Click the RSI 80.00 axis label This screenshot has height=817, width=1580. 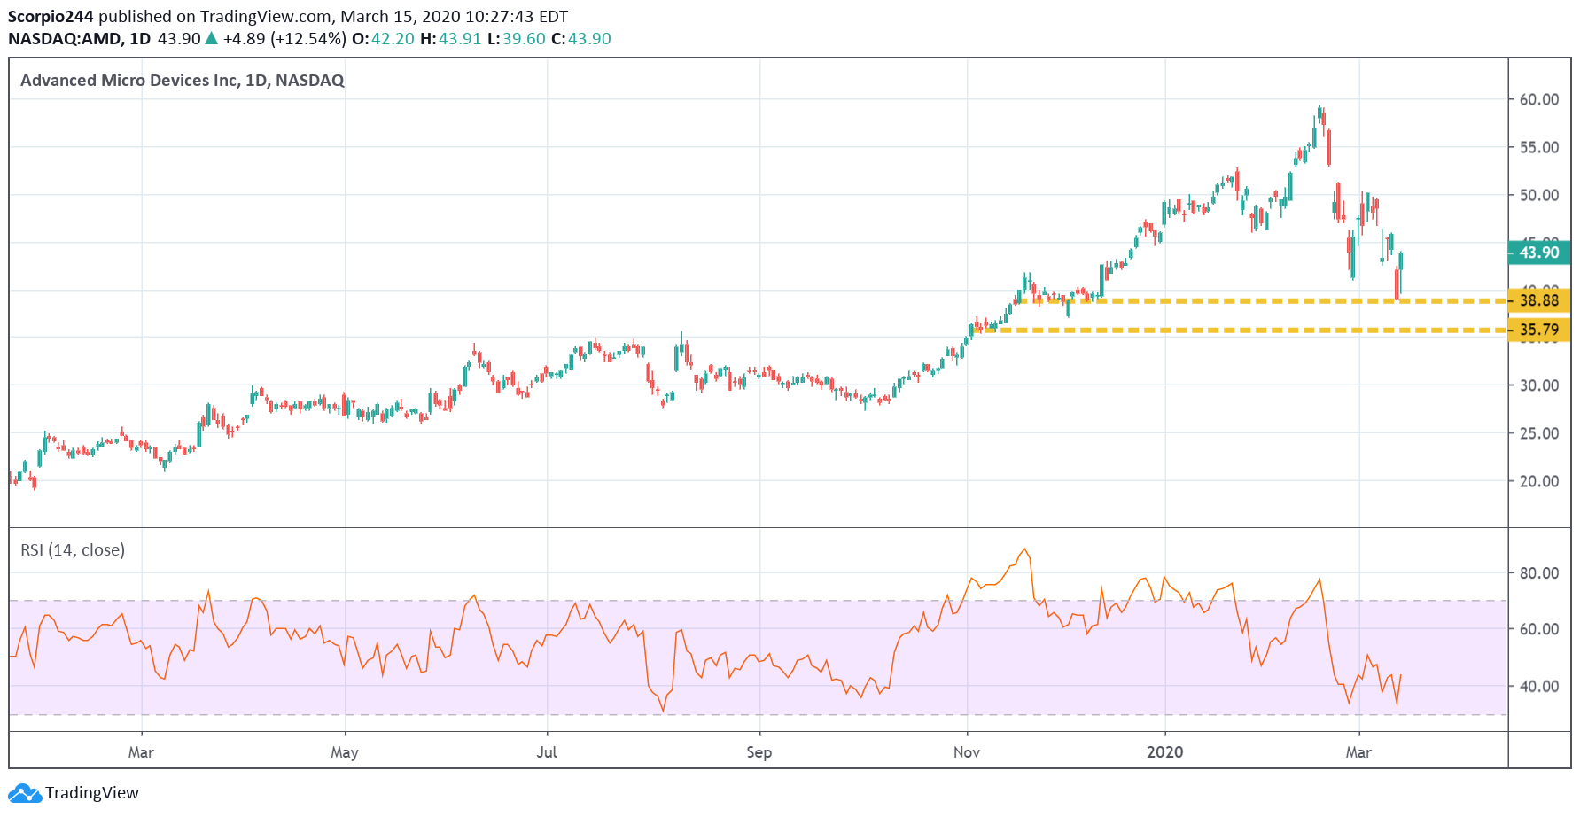(x=1539, y=573)
